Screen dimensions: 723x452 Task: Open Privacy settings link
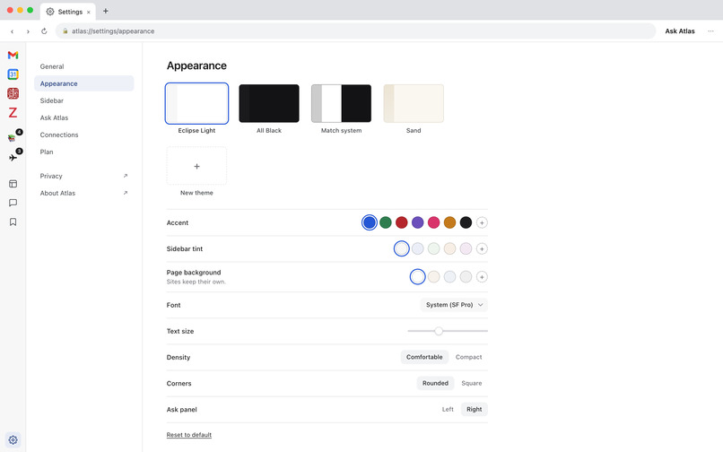[x=84, y=176]
